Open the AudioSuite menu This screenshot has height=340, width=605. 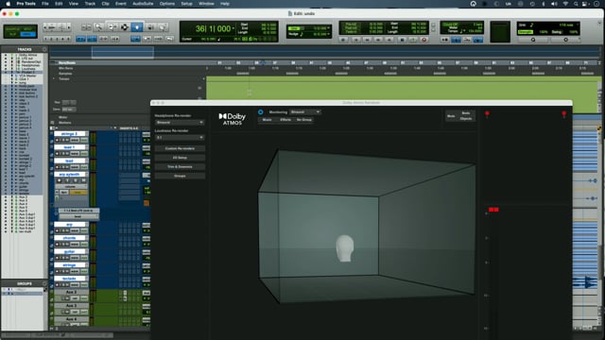click(143, 4)
